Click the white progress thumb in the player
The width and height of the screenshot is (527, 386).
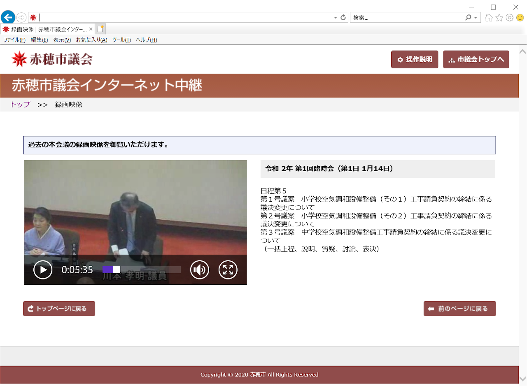coord(117,270)
